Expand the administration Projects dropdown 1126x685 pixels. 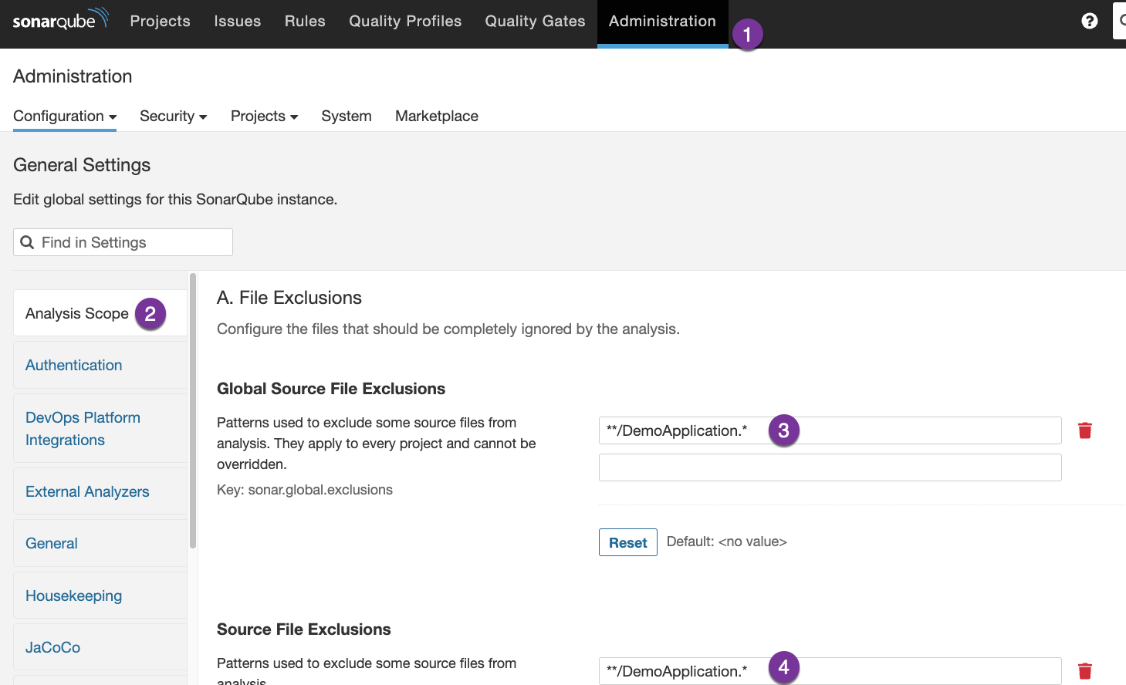[264, 116]
